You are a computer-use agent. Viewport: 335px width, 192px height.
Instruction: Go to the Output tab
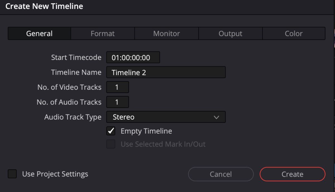230,33
